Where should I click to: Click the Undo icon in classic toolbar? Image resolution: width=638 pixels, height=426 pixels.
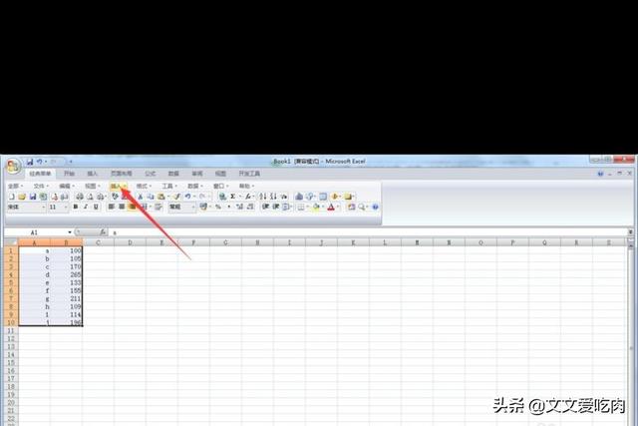(x=187, y=197)
